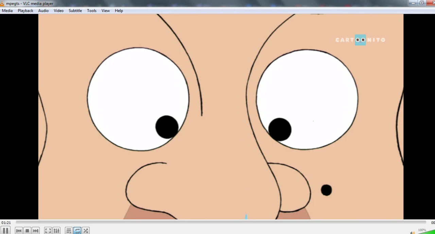Toggle fullscreen video mode
The height and width of the screenshot is (234, 435).
(x=48, y=231)
